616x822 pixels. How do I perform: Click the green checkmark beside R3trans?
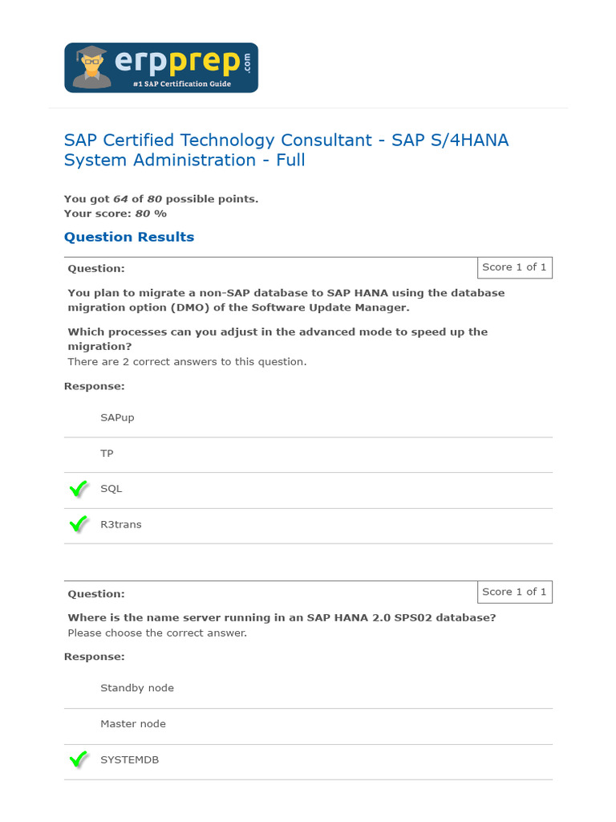pyautogui.click(x=78, y=524)
